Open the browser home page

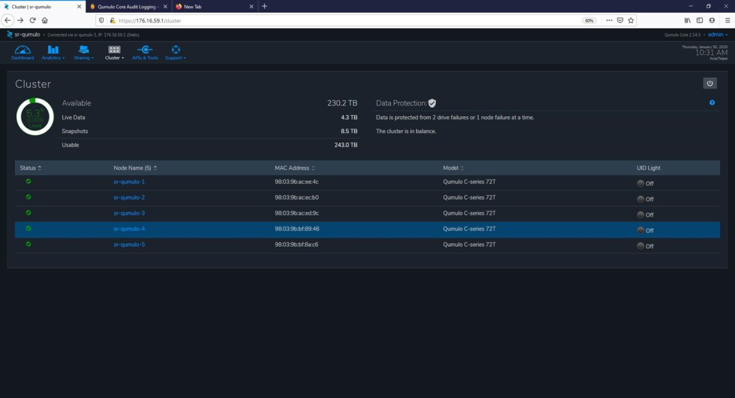point(45,20)
